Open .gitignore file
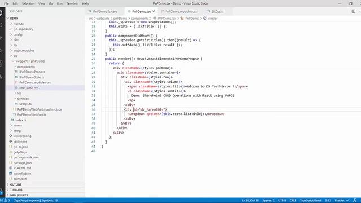 coord(20,142)
